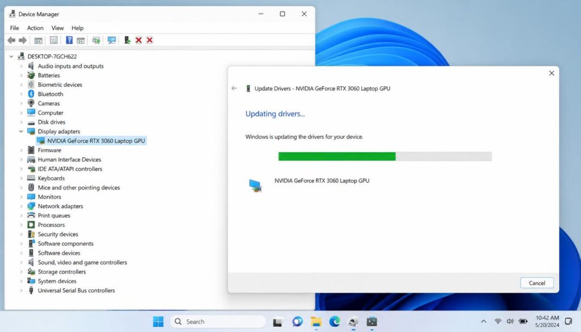The image size is (581, 332).
Task: Expand Sound, video and game controllers
Action: click(x=21, y=262)
